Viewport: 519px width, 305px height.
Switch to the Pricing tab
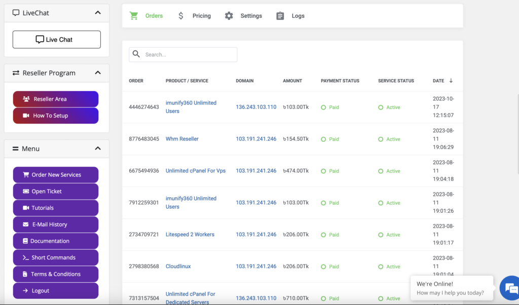(201, 16)
